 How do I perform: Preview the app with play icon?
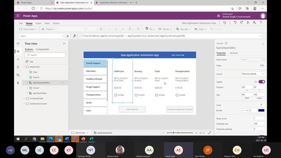click(248, 23)
